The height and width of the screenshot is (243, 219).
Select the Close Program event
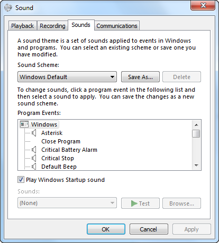coord(61,141)
